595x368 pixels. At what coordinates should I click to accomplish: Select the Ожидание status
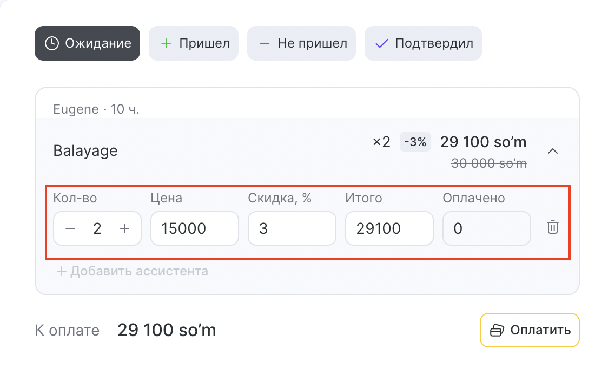pos(88,43)
